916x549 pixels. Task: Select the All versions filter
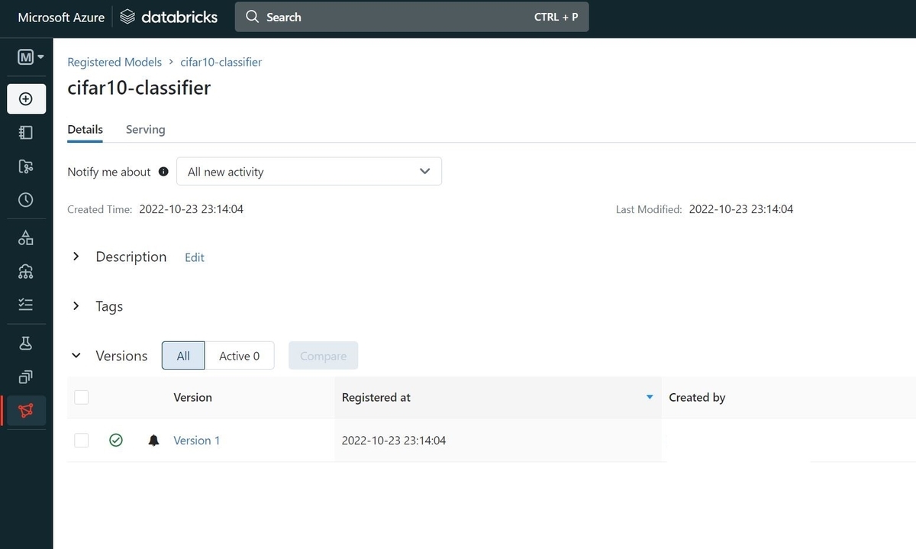(x=183, y=356)
